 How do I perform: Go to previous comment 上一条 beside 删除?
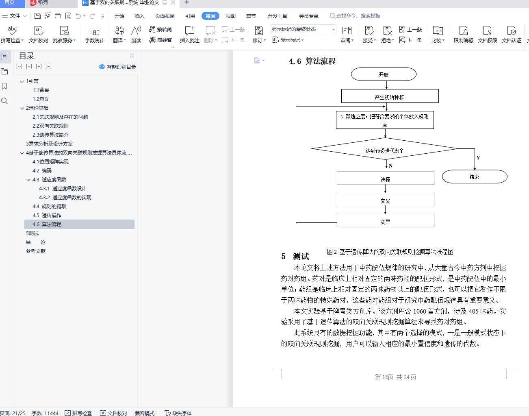point(233,29)
